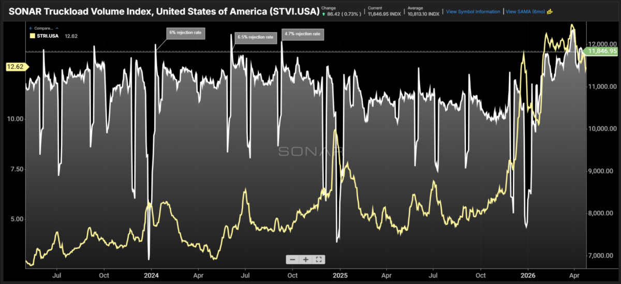
Task: Click the 4.7% rejection rate annotation
Action: click(303, 35)
